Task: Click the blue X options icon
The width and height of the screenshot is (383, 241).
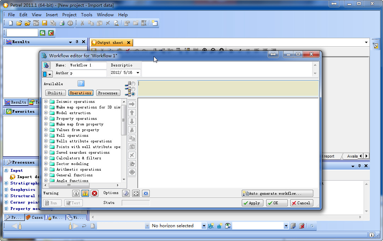Action: click(146, 193)
